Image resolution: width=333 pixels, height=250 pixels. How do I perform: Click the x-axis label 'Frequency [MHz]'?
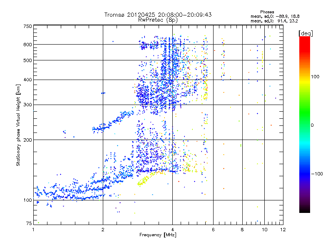pyautogui.click(x=158, y=235)
